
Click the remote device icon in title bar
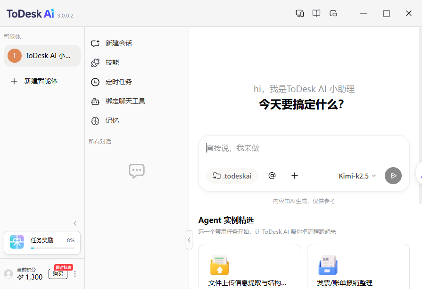click(300, 13)
